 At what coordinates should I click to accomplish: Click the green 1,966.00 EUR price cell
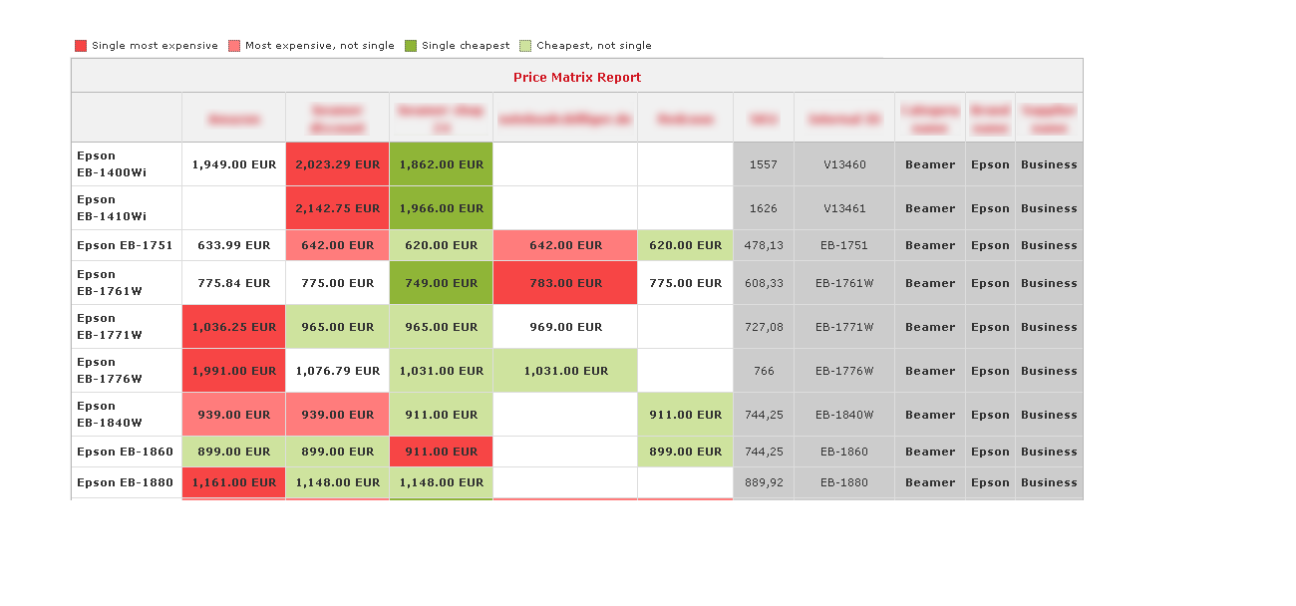442,208
